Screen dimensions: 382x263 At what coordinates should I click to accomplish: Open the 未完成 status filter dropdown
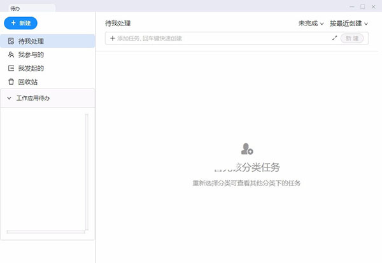point(311,24)
